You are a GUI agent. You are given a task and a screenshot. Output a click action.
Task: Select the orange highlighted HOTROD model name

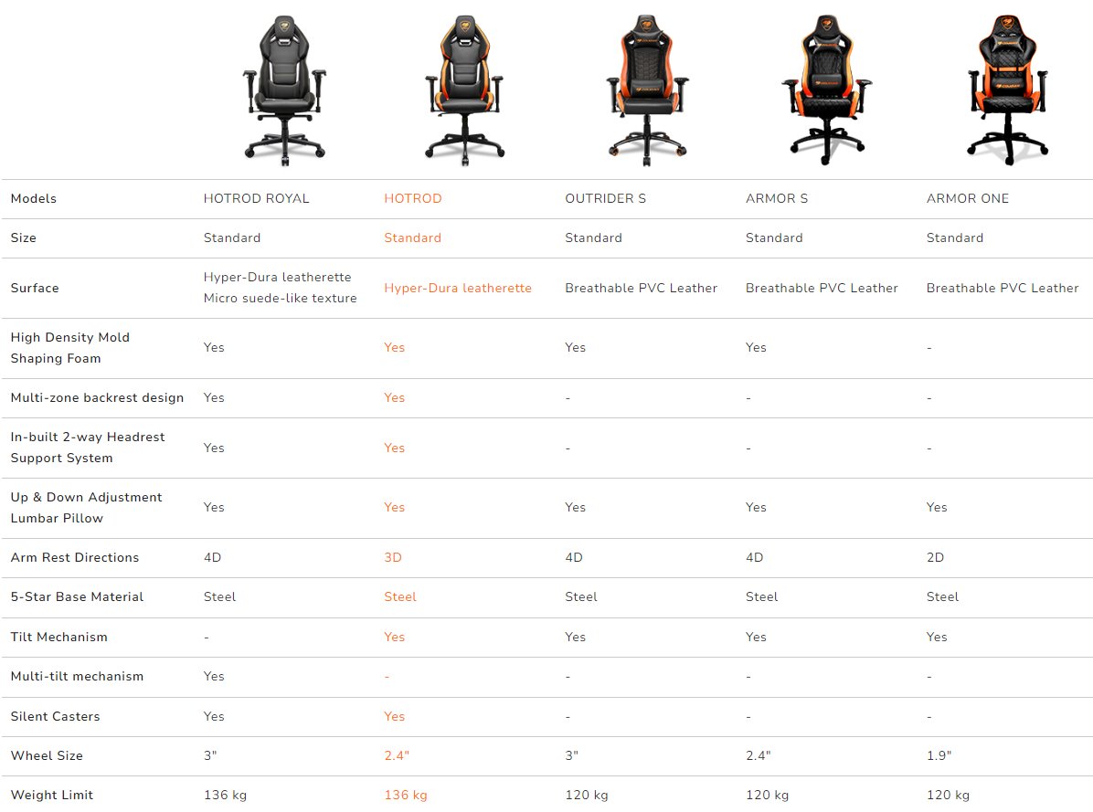pos(412,198)
